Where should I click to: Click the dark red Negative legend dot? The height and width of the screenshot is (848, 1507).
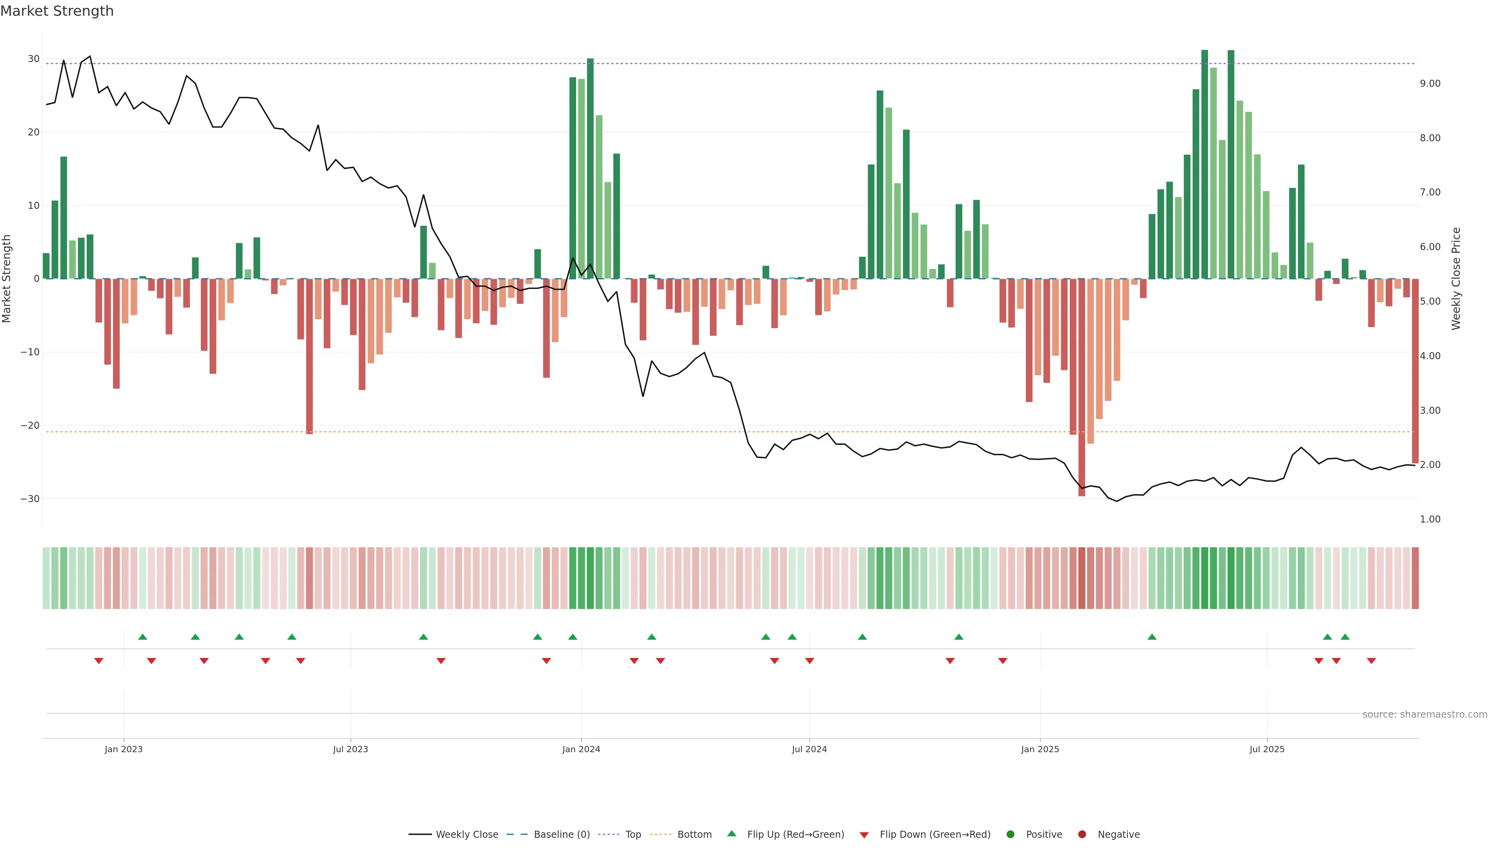[x=1082, y=835]
